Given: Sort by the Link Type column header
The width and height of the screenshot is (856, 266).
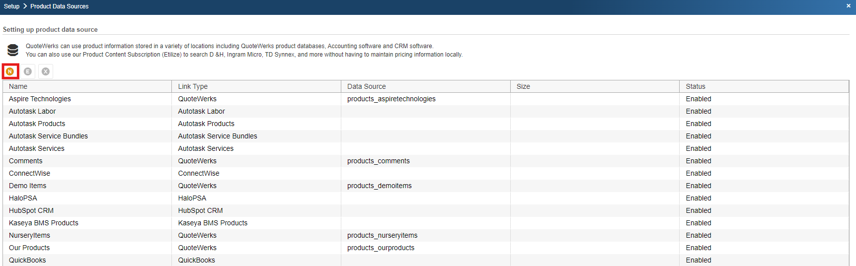Looking at the screenshot, I should (193, 86).
